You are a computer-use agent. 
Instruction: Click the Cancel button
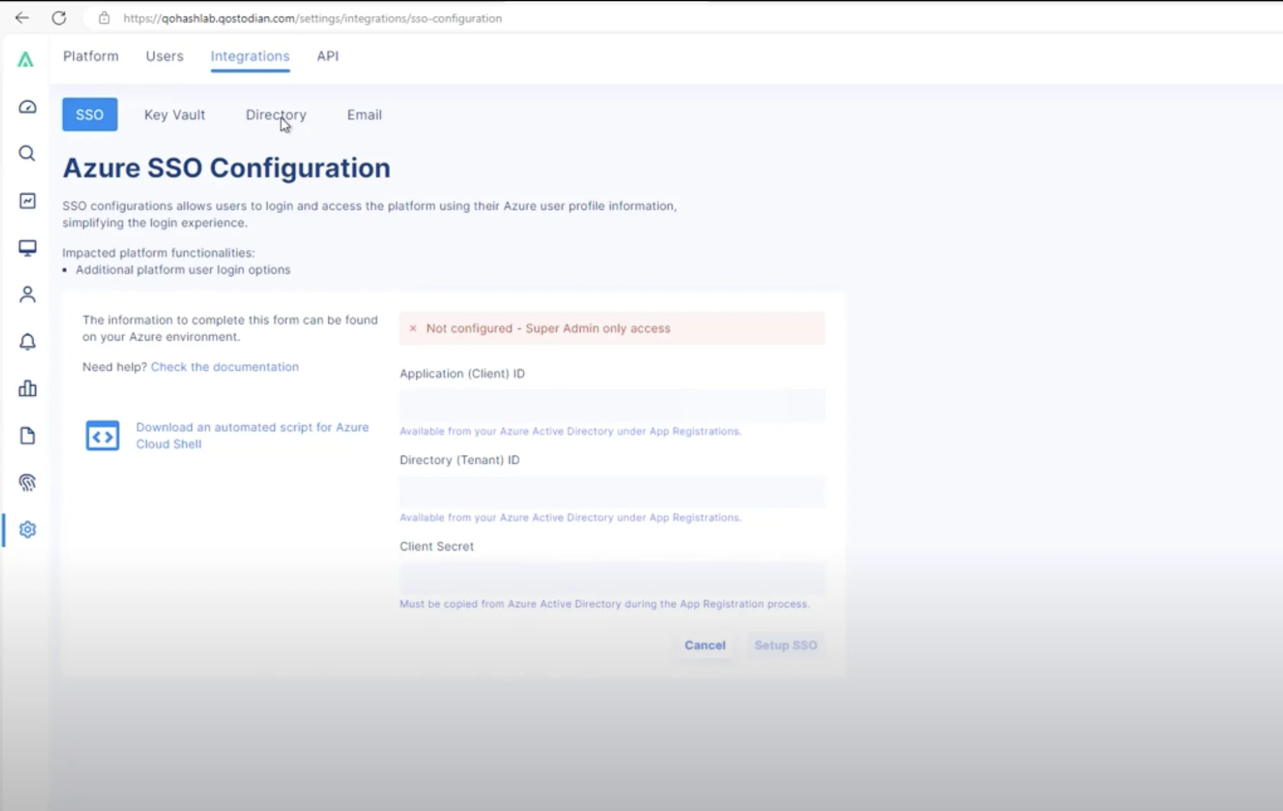704,645
